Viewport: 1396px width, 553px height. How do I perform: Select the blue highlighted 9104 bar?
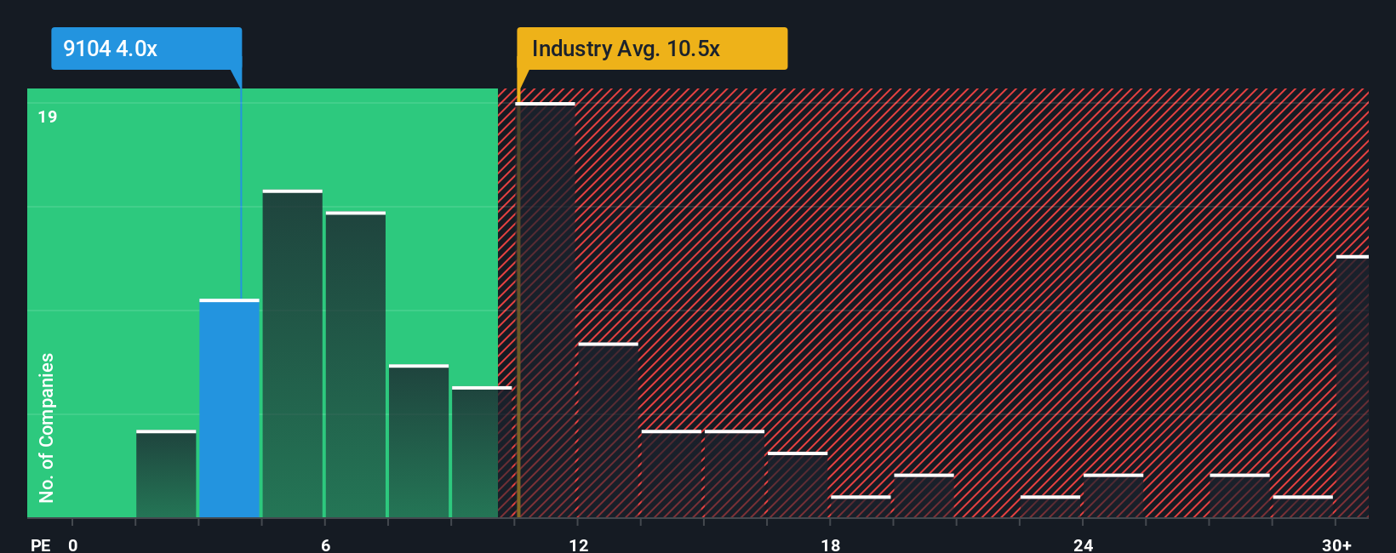click(x=230, y=408)
